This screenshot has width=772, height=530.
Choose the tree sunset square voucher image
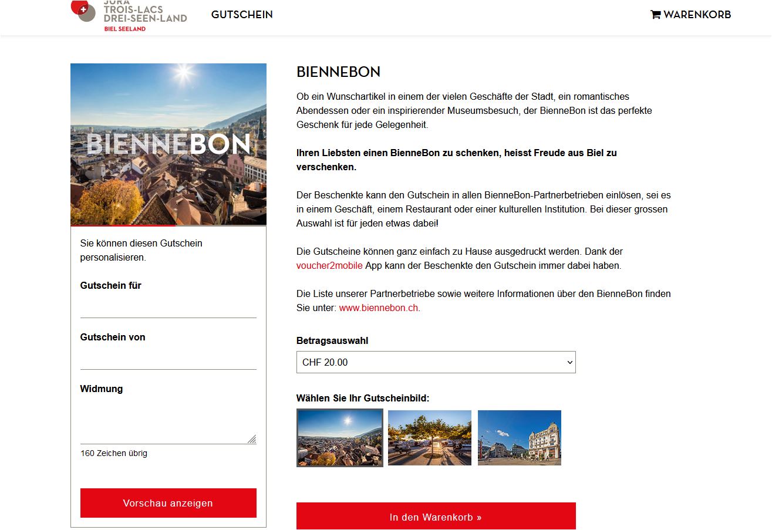pyautogui.click(x=430, y=438)
